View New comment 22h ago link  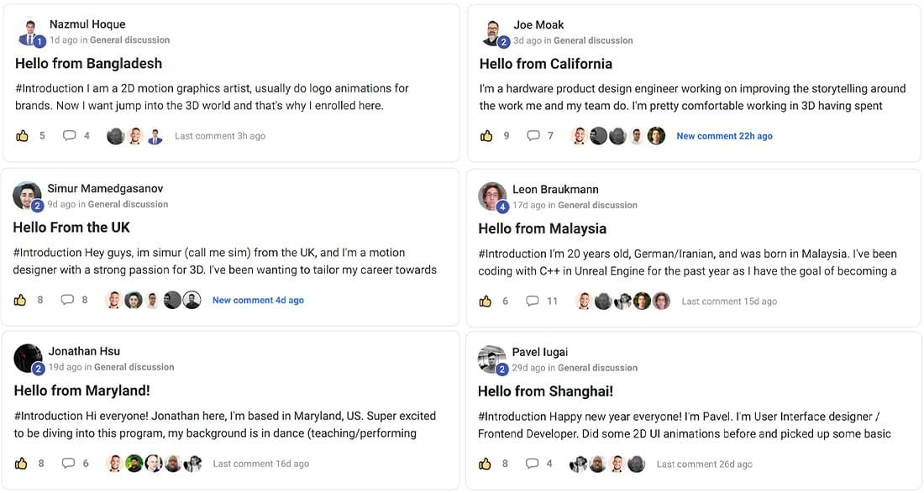[724, 136]
